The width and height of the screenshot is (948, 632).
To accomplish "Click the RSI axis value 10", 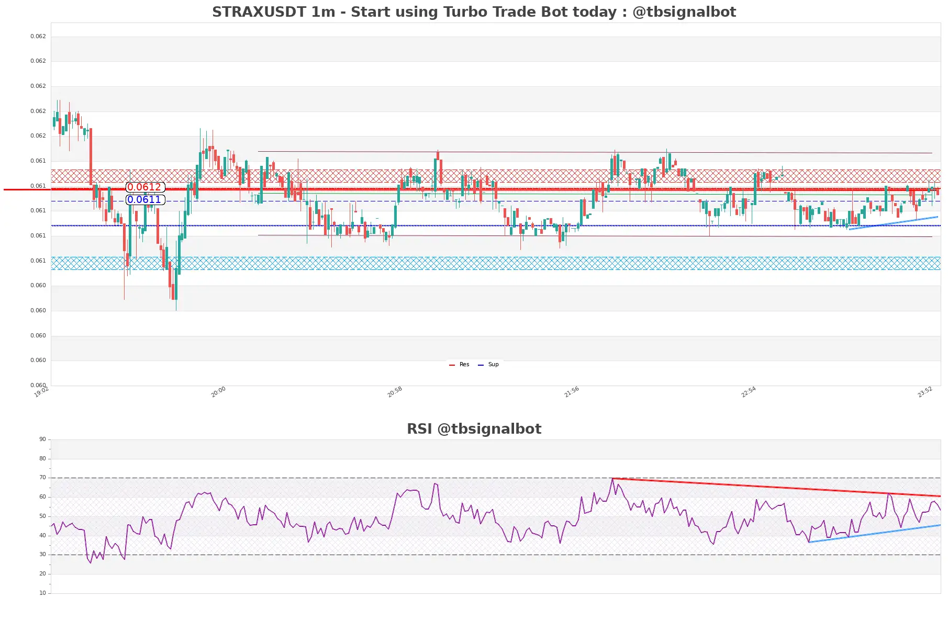I will click(42, 593).
